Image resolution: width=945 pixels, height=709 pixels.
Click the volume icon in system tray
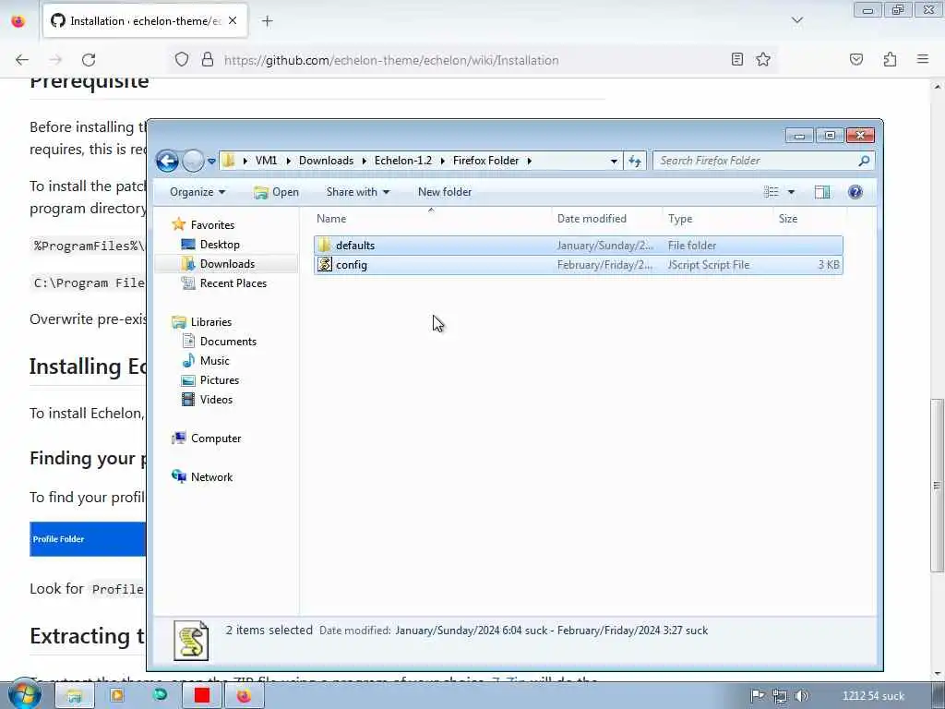(x=802, y=696)
